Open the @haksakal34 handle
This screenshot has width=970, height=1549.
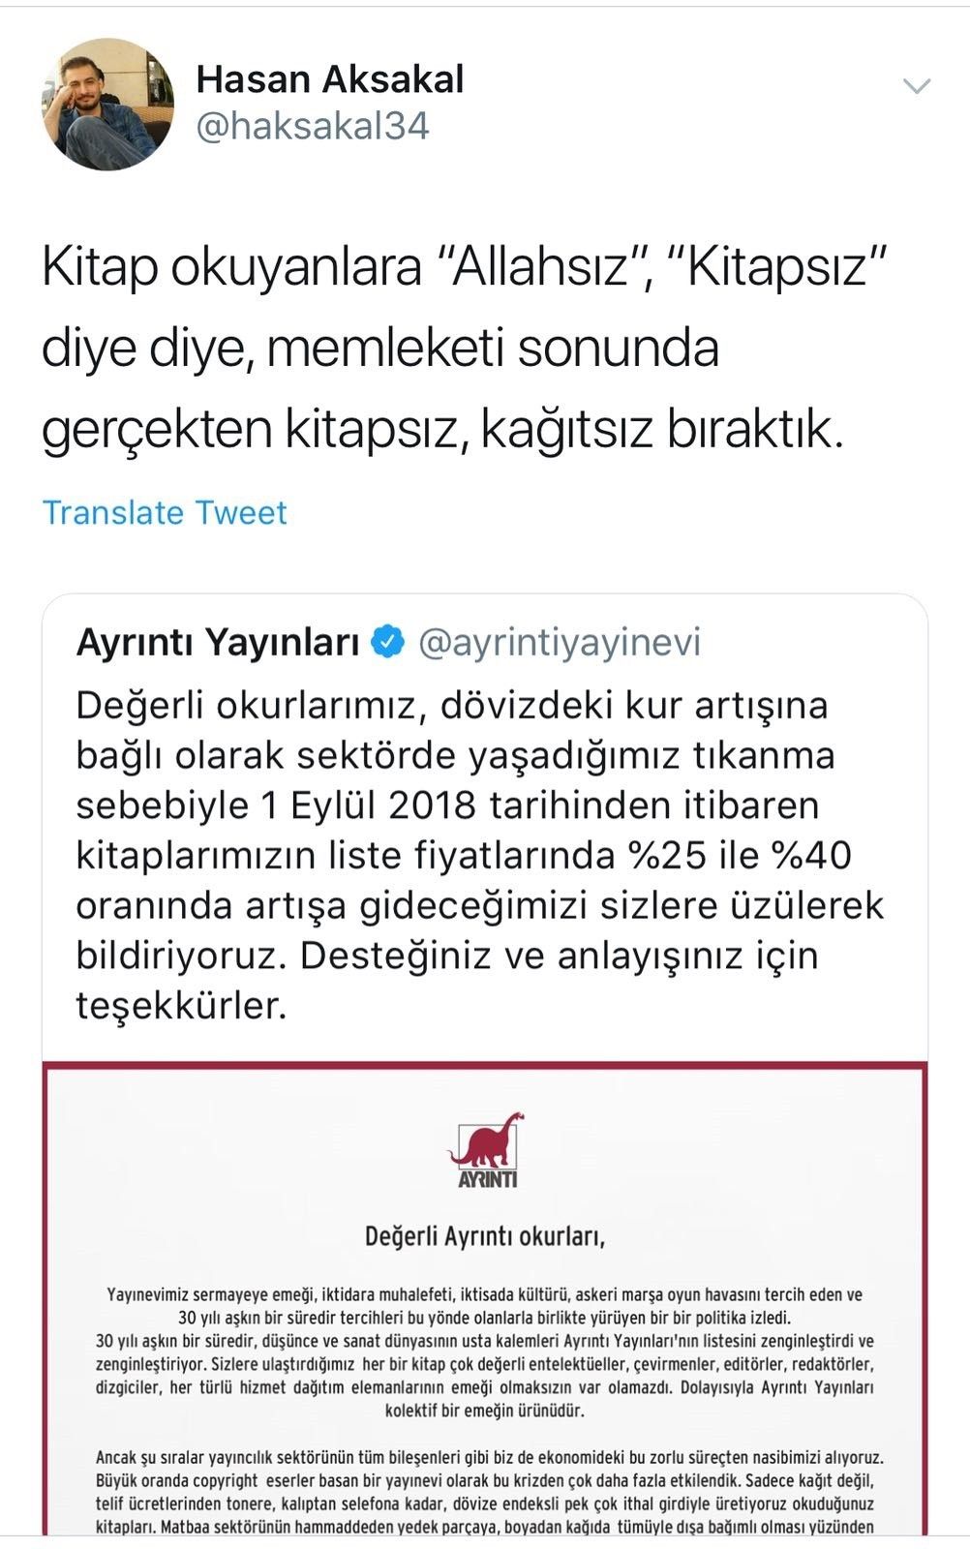(x=312, y=127)
